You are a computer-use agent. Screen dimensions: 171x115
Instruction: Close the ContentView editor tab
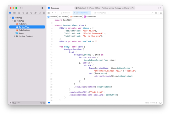coord(74,13)
